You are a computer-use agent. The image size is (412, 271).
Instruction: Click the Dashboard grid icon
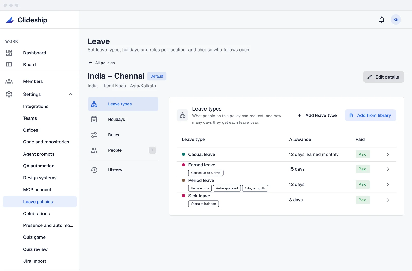9,53
